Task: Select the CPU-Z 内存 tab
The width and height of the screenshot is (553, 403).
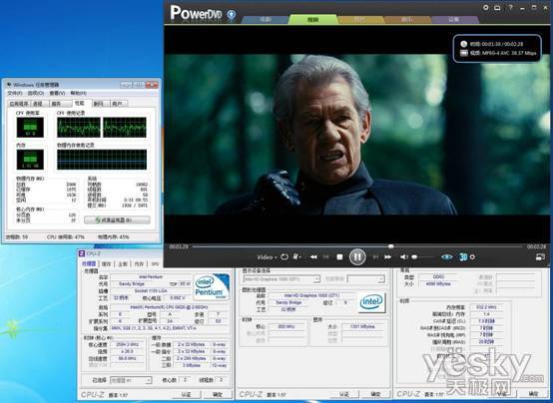Action: pyautogui.click(x=139, y=263)
